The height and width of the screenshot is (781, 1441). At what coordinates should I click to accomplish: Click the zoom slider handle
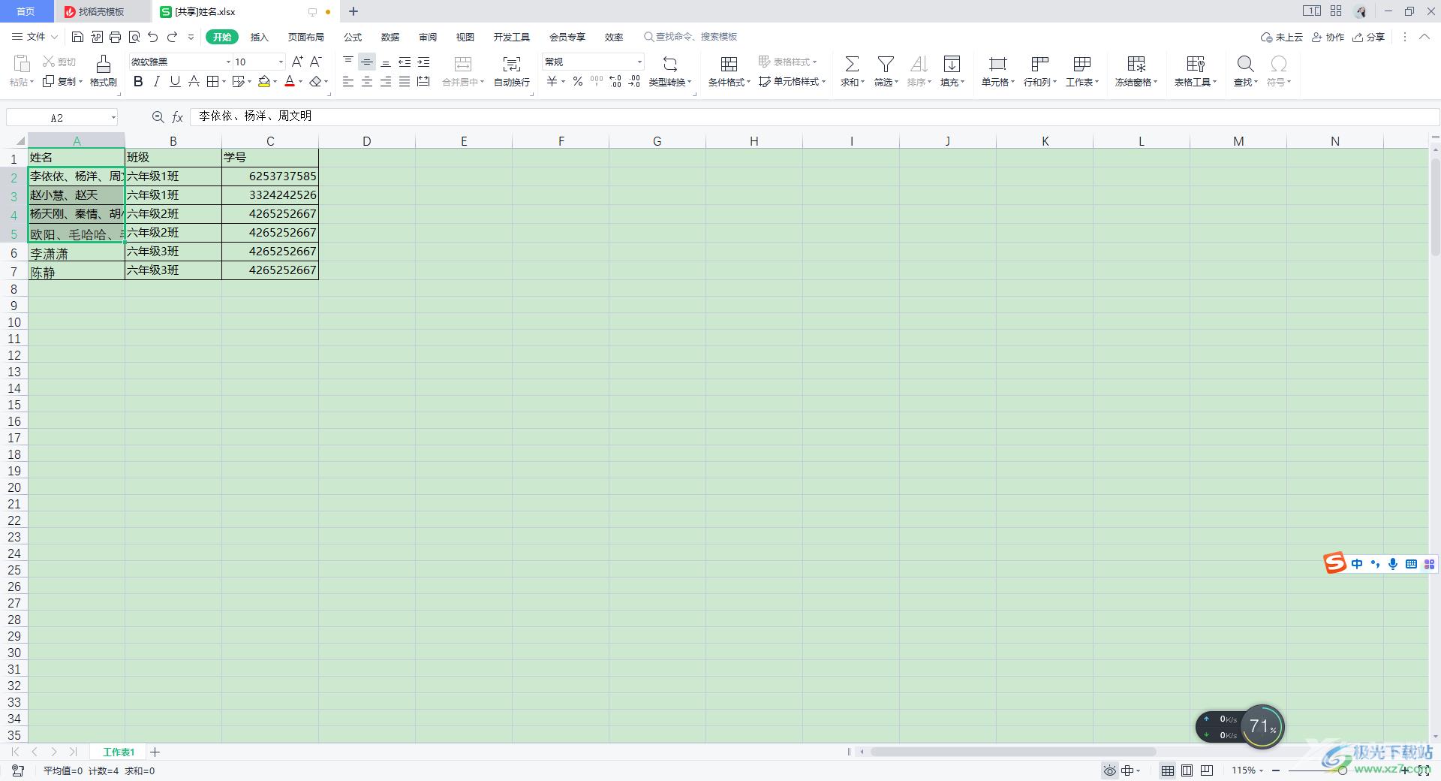click(x=1342, y=770)
